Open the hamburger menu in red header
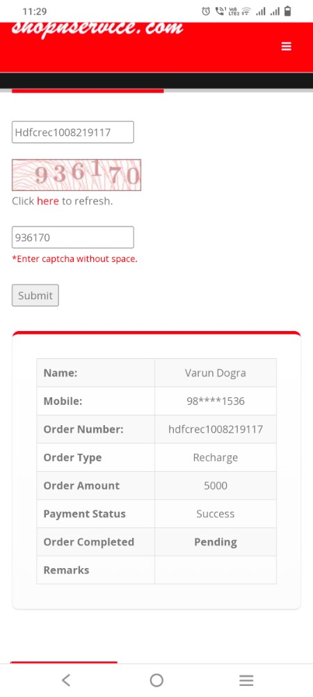313x697 pixels. pos(287,46)
